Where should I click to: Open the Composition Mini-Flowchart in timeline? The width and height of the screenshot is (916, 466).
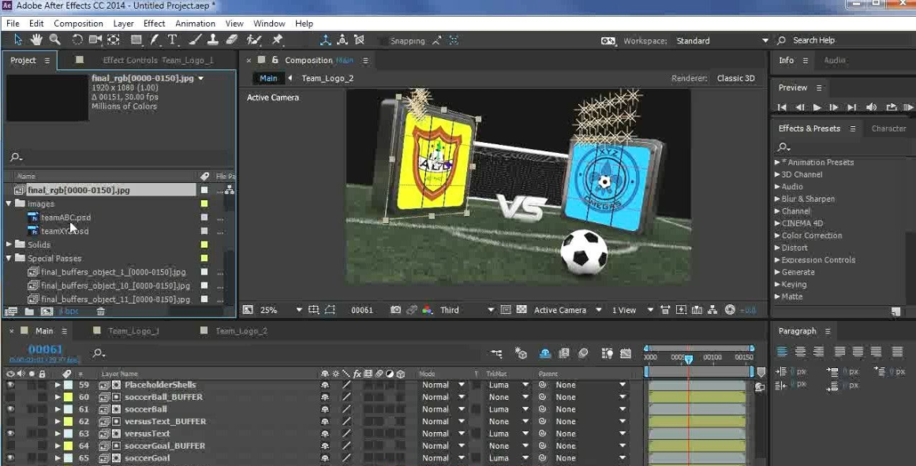point(496,353)
